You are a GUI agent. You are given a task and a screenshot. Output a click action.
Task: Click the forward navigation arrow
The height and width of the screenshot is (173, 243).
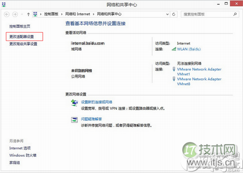click(15, 14)
